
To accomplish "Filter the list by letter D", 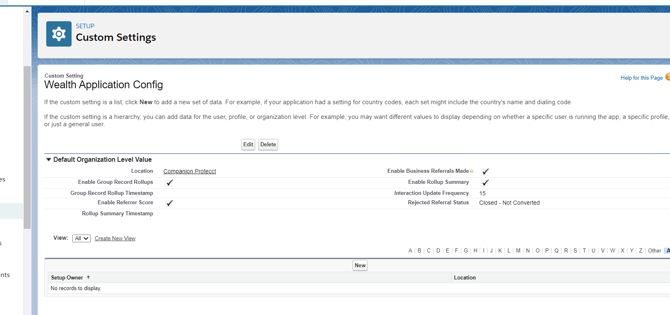I will coord(438,250).
